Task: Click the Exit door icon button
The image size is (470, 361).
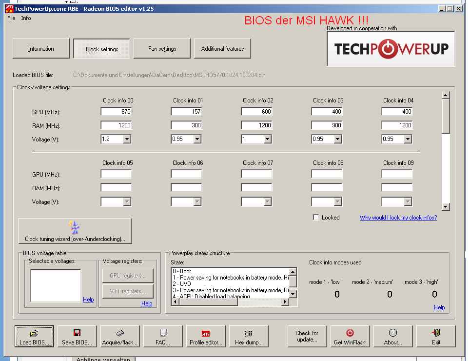Action: tap(436, 336)
